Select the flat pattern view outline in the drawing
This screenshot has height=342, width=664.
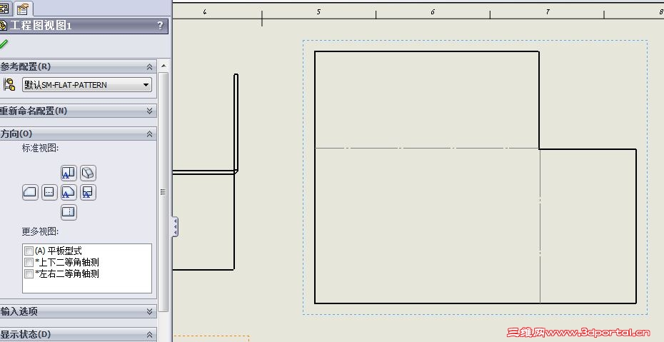(475, 177)
